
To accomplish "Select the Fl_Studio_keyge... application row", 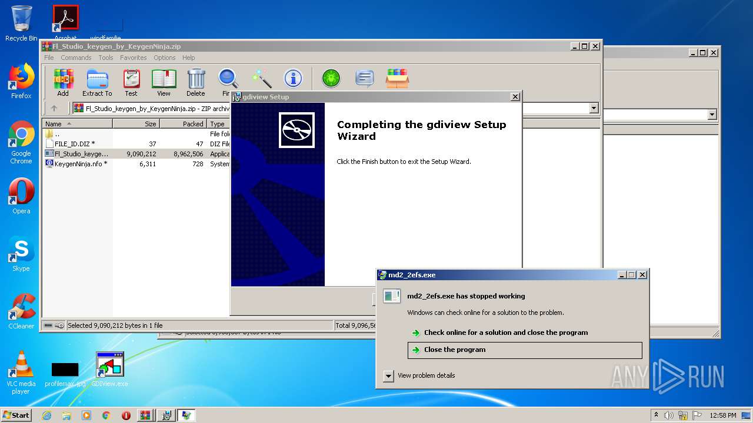I will click(135, 154).
